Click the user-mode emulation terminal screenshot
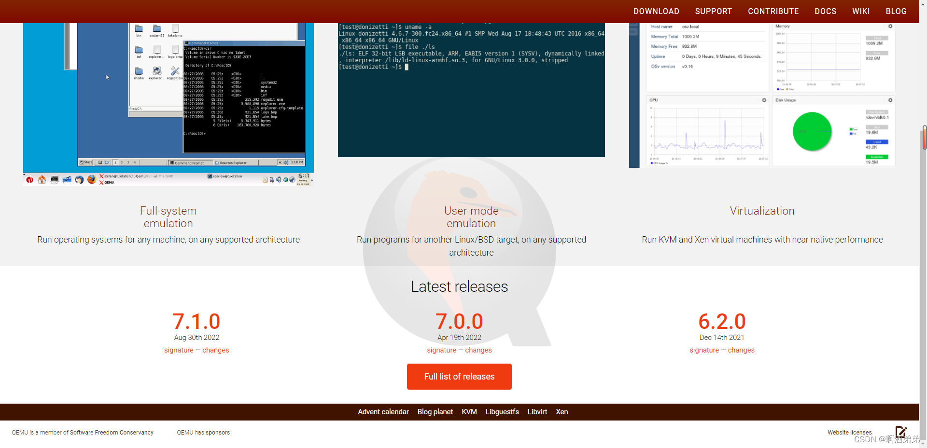The image size is (927, 448). (x=471, y=90)
